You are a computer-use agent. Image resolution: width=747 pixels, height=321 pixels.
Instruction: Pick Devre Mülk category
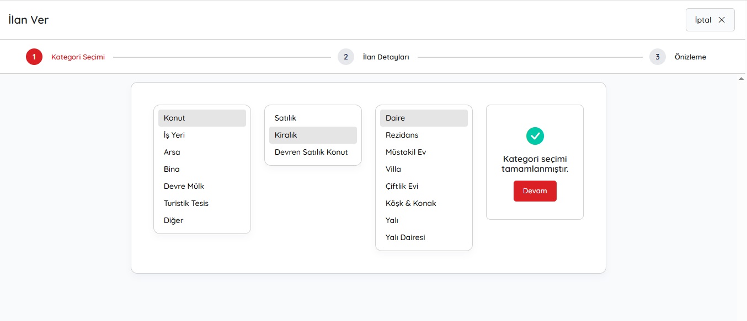click(x=184, y=186)
